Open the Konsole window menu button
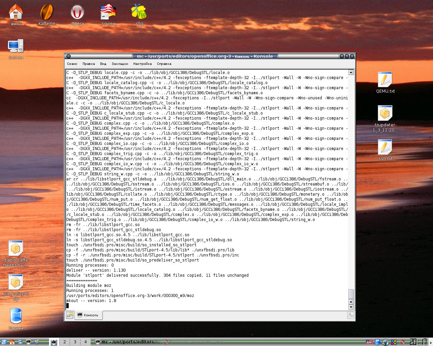Image resolution: width=433 pixels, height=346 pixels. coord(68,56)
